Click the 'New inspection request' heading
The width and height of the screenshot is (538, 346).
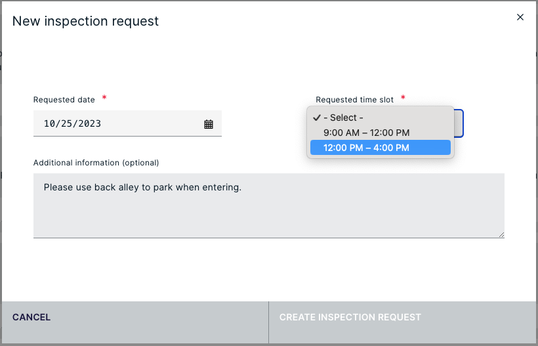click(85, 21)
